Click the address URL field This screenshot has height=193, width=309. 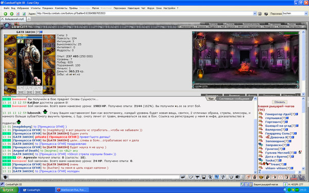tap(144, 13)
